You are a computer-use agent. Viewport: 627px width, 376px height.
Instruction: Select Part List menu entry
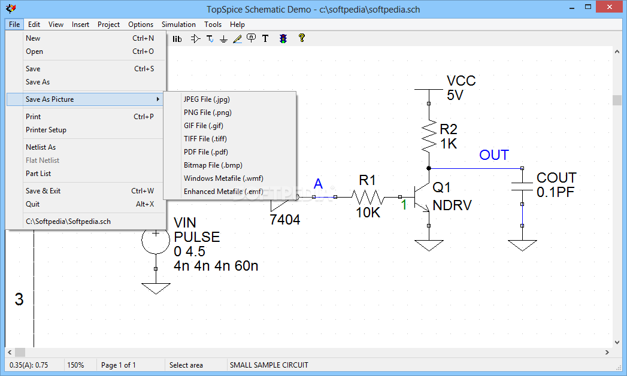point(86,174)
